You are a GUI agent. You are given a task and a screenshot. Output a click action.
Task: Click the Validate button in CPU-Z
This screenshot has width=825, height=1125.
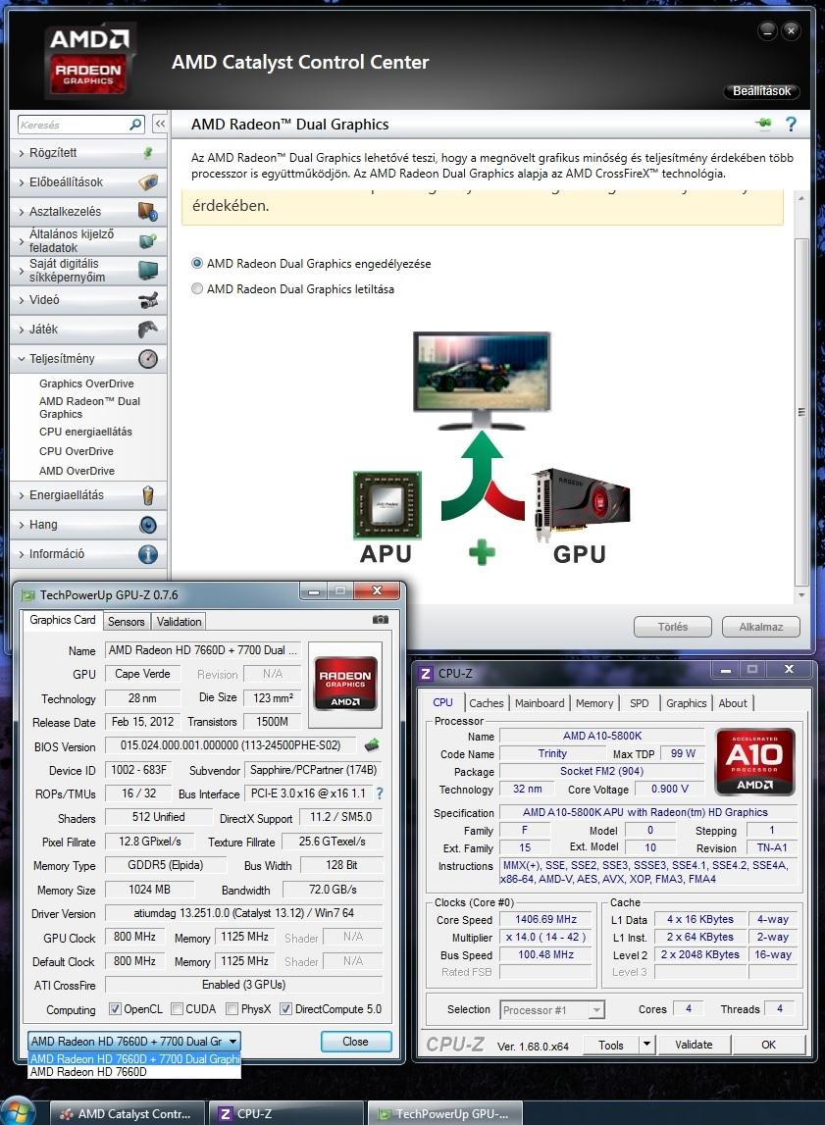pyautogui.click(x=694, y=1044)
